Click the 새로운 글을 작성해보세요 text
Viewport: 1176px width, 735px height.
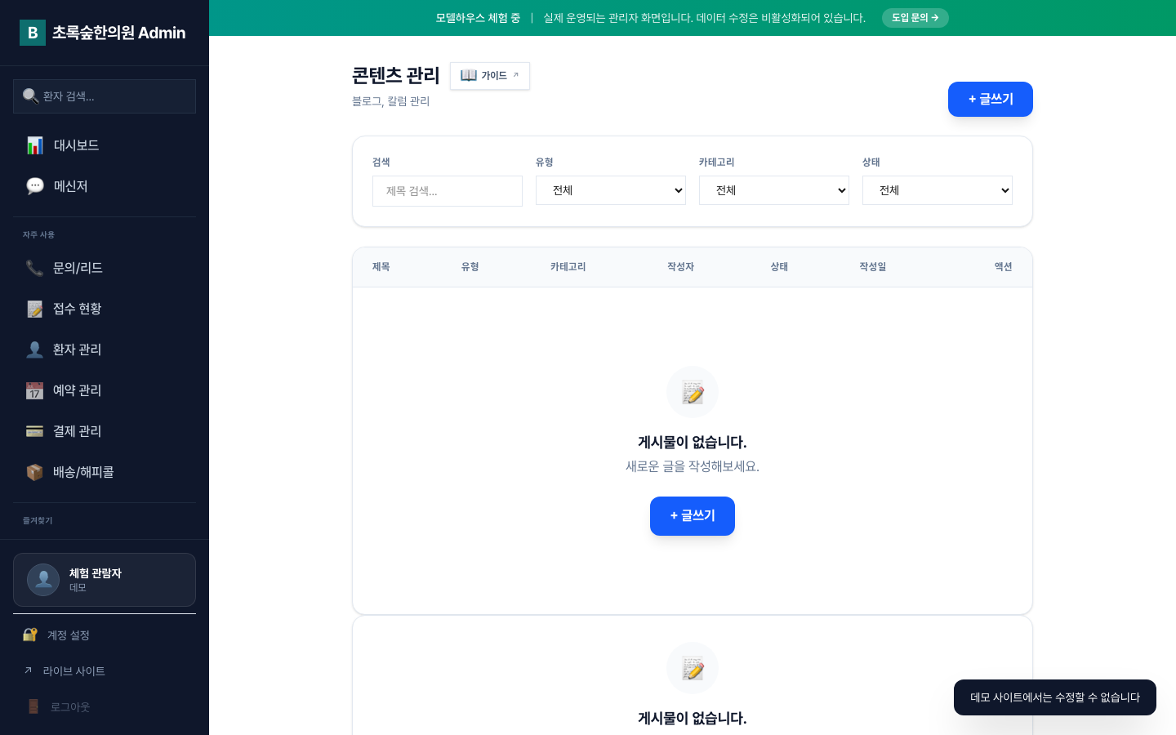[x=693, y=466]
